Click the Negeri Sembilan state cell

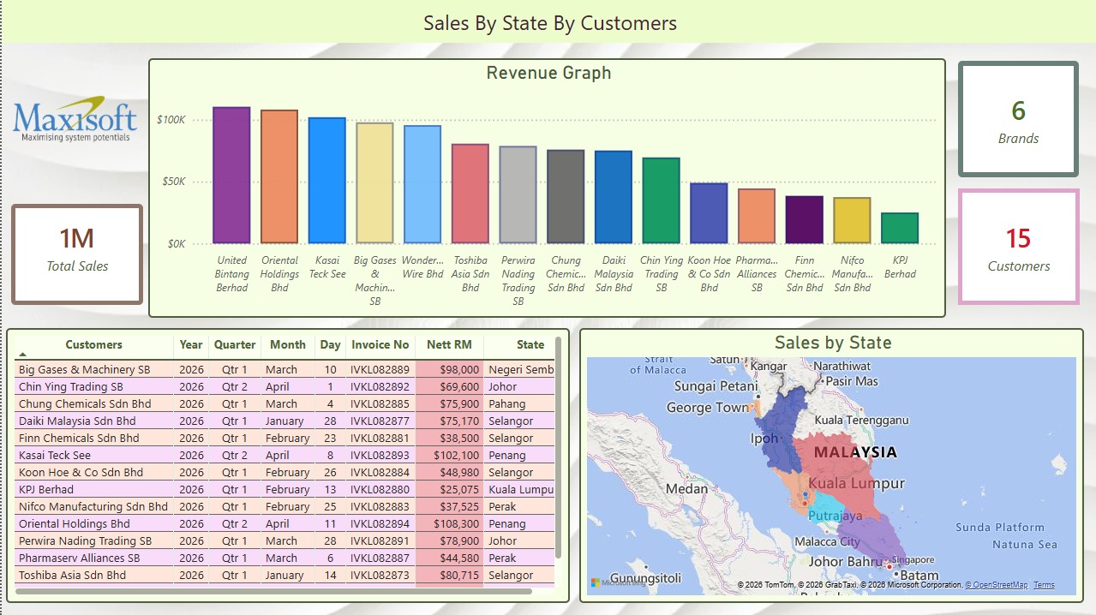pos(521,369)
